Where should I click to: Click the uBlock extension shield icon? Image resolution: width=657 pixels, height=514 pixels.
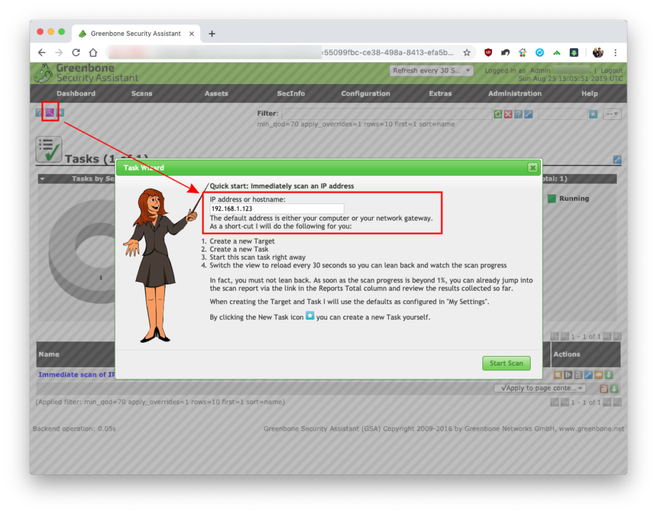[x=488, y=53]
